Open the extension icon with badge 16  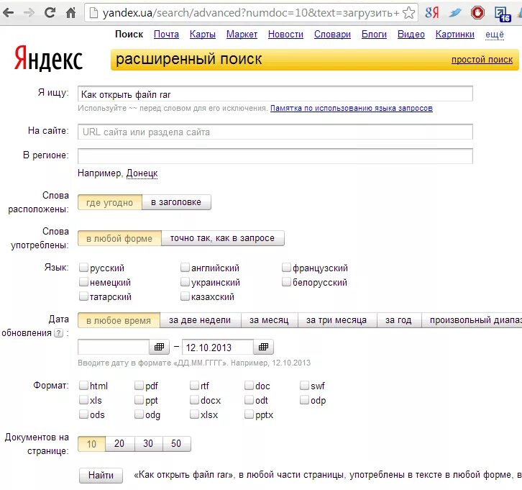pyautogui.click(x=503, y=14)
